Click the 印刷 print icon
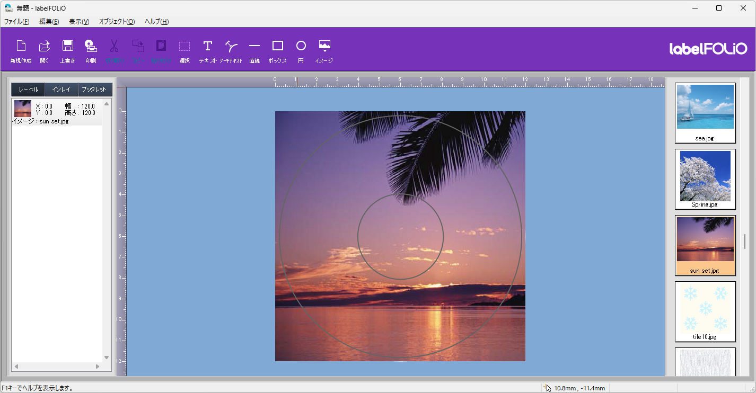 click(91, 51)
